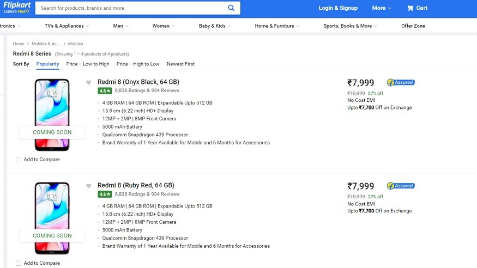The height and width of the screenshot is (268, 477).
Task: Expand the Electronics category menu
Action: (10, 26)
